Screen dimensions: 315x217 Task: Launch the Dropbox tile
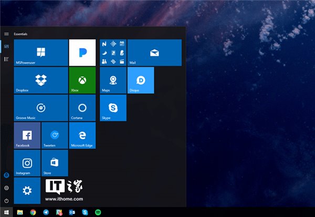coord(41,80)
